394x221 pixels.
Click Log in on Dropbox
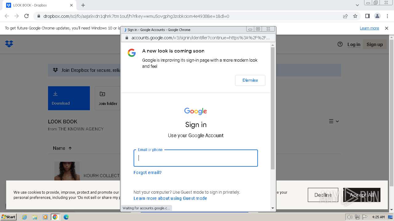click(354, 45)
